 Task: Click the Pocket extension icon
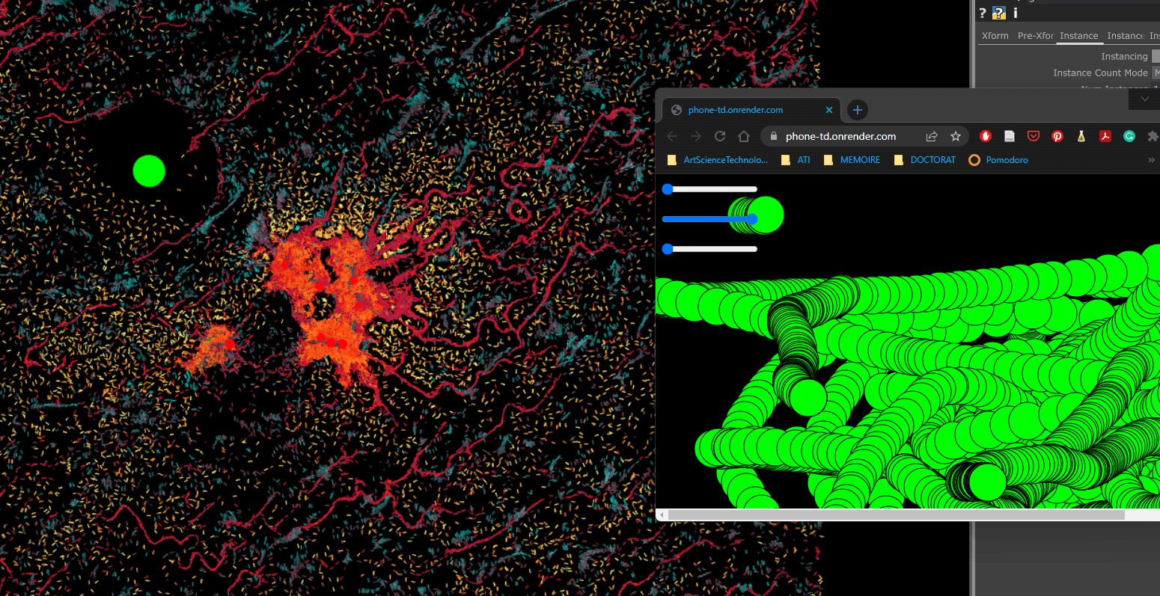[1034, 136]
